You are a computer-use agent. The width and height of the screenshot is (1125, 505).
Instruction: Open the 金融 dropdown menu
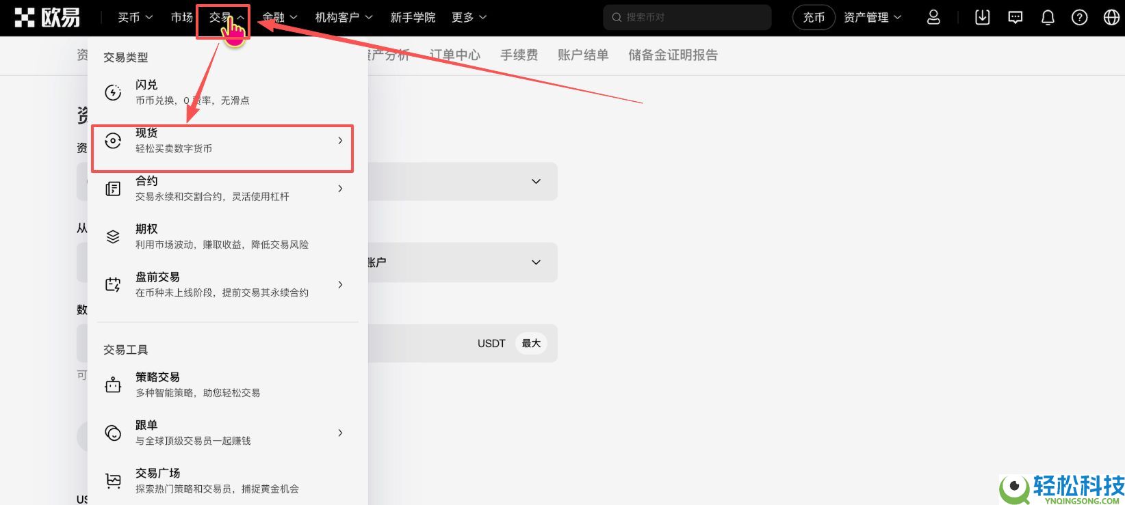click(280, 17)
